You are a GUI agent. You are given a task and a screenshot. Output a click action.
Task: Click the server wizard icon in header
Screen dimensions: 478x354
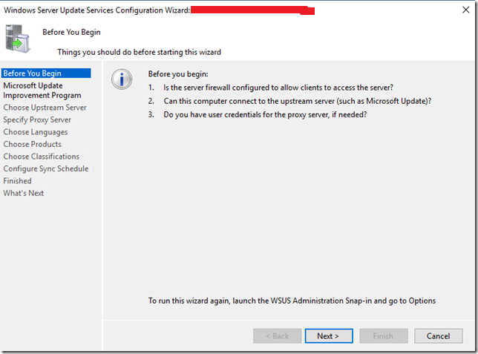[17, 39]
